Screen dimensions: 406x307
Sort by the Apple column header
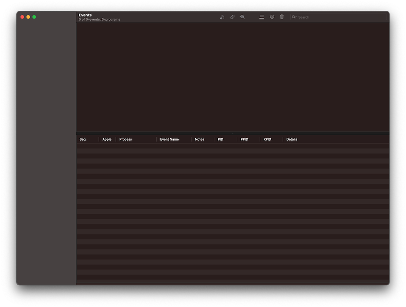[x=107, y=139]
